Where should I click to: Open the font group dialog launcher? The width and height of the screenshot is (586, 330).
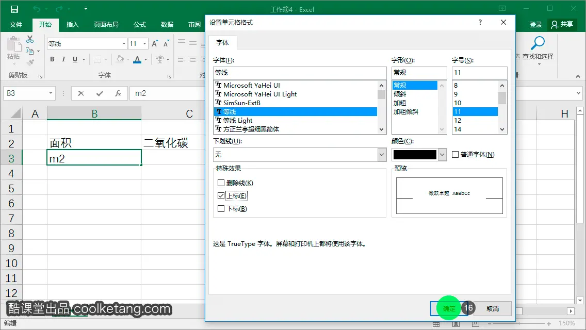click(169, 77)
